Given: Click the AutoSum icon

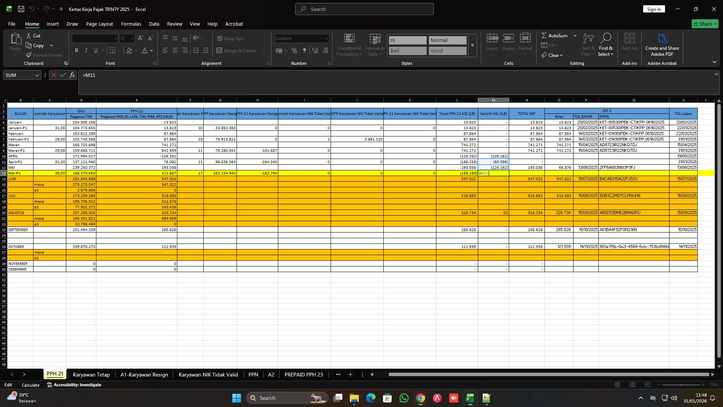Looking at the screenshot, I should (x=545, y=35).
